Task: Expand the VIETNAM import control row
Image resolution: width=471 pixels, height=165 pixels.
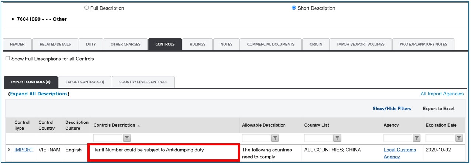Action: (x=9, y=150)
